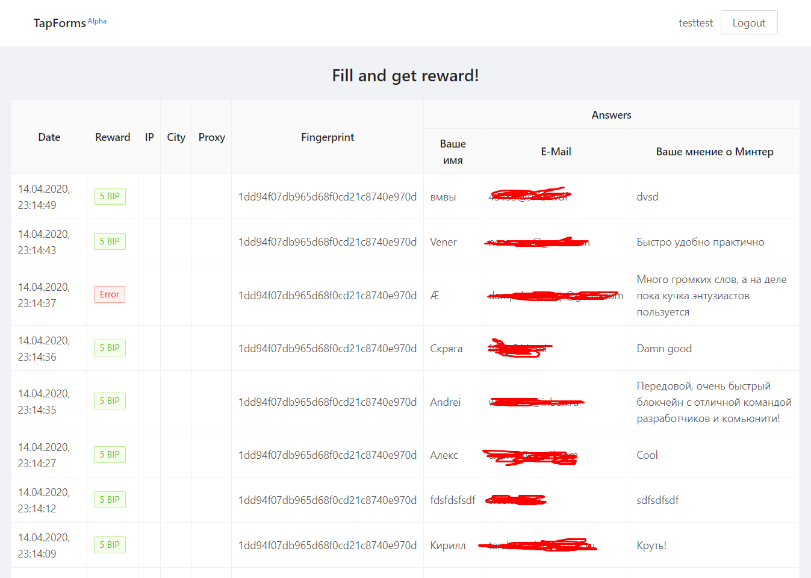Select the testtest username in the header
Screen dimensions: 811x578
pos(695,23)
